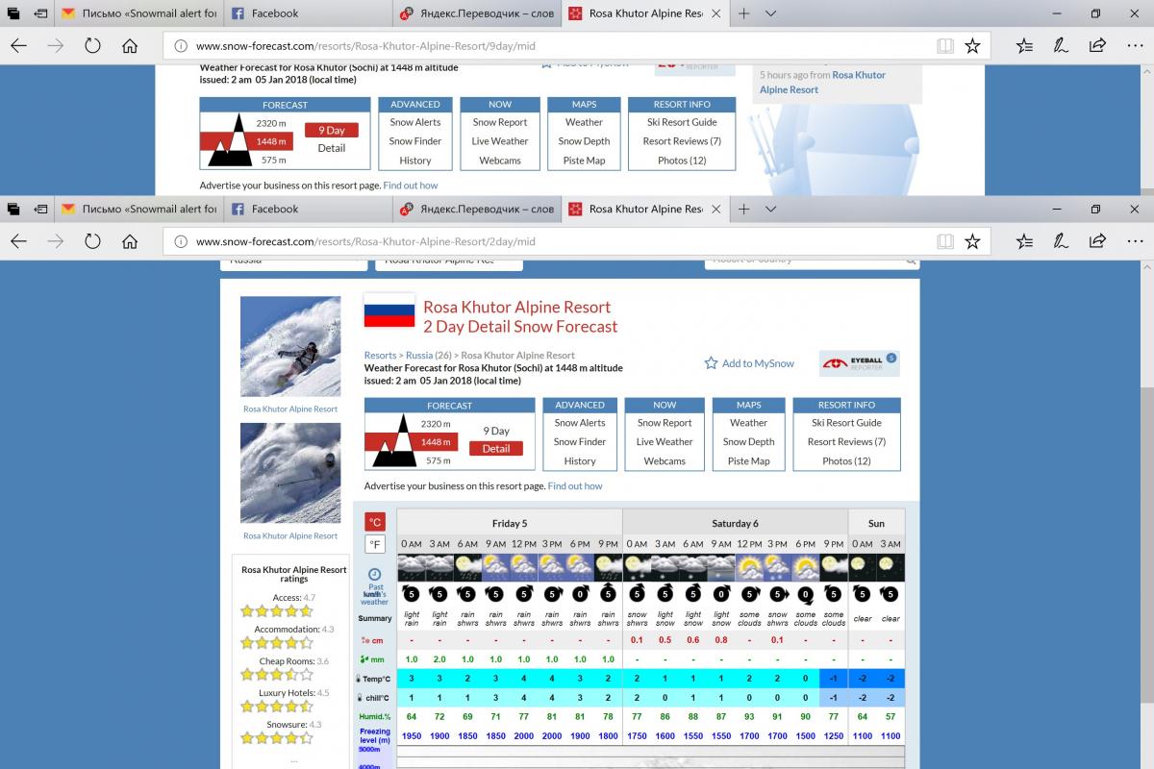Click the back arrow in the upper browser window
Viewport: 1154px width, 769px height.
tap(18, 45)
